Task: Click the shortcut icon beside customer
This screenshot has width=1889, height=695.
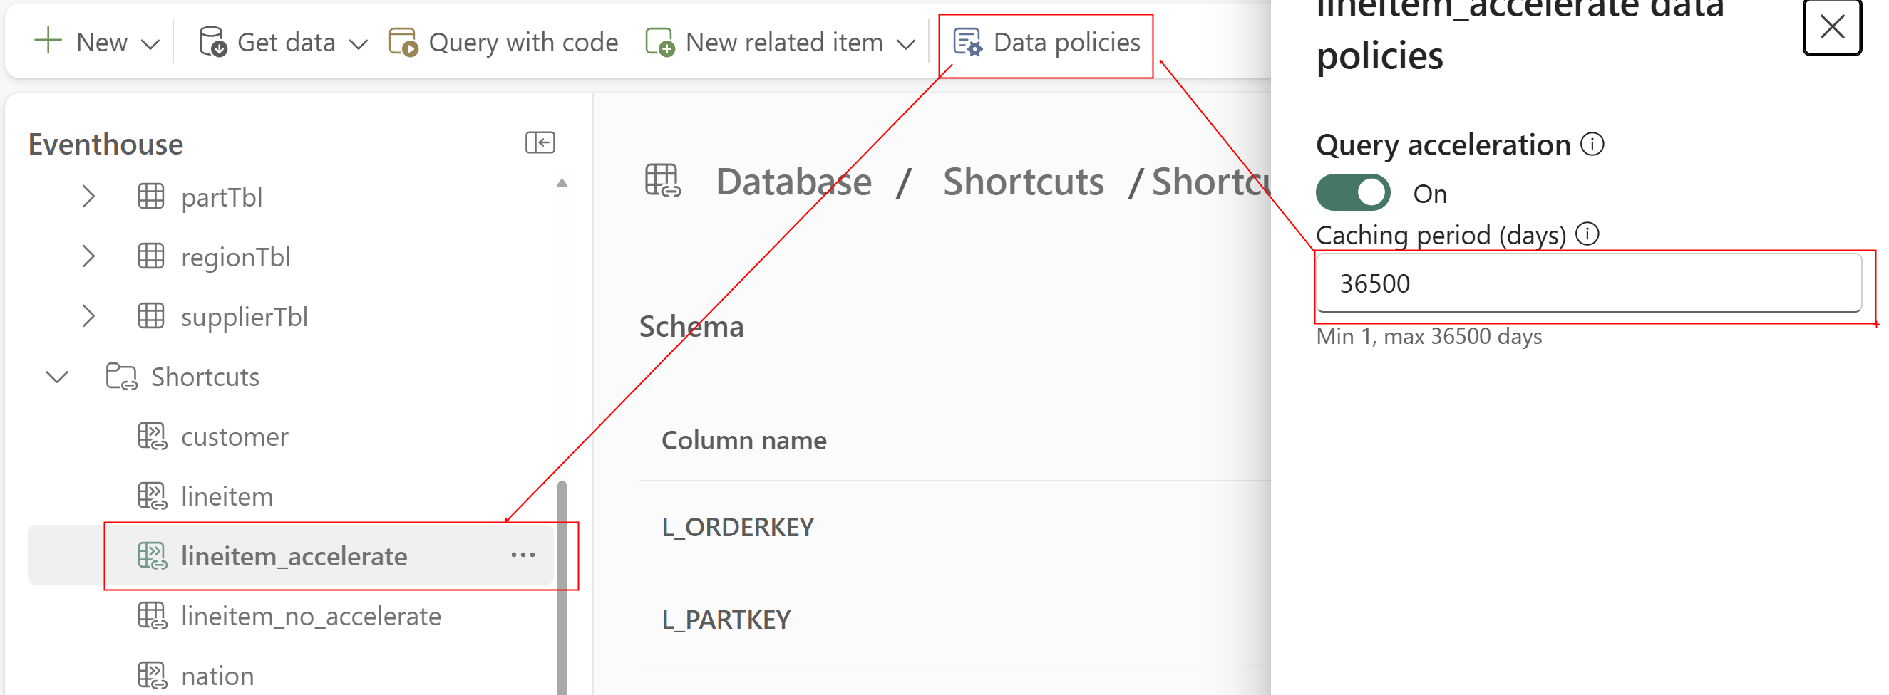Action: tap(151, 436)
